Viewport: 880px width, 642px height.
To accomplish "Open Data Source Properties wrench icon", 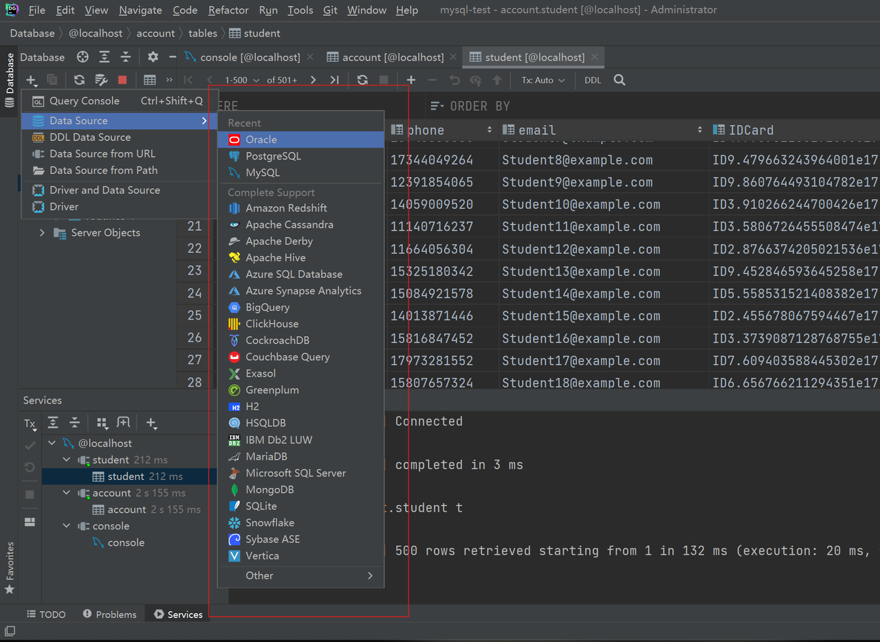I will pos(101,80).
